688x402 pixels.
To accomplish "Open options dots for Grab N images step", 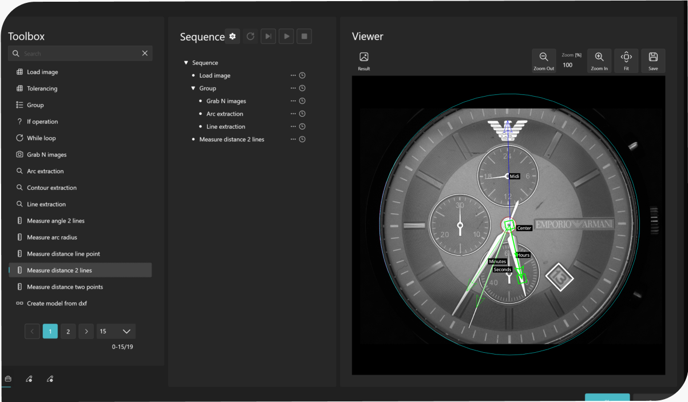I will pyautogui.click(x=293, y=101).
